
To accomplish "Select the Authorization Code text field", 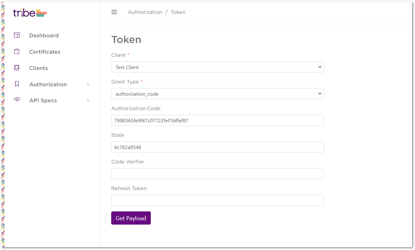I will click(x=217, y=120).
